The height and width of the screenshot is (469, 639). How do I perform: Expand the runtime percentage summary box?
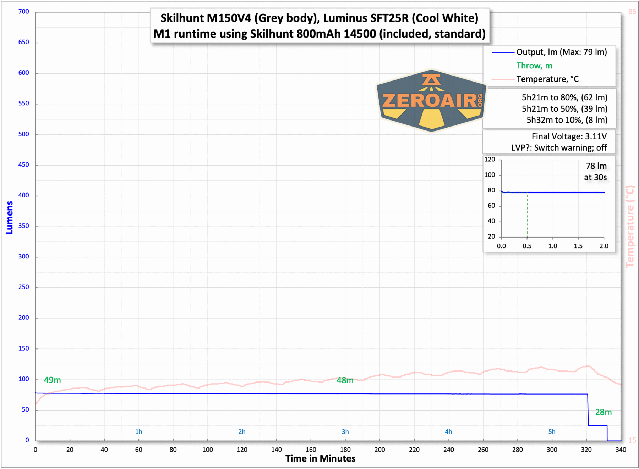tap(549, 108)
